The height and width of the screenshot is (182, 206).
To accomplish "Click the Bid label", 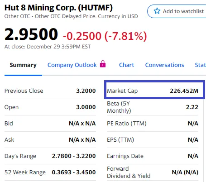I will (9, 124).
